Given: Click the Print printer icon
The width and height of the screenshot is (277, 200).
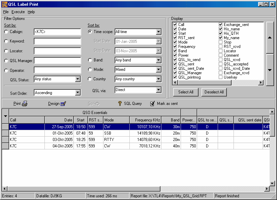Looking at the screenshot, I should tap(25, 104).
